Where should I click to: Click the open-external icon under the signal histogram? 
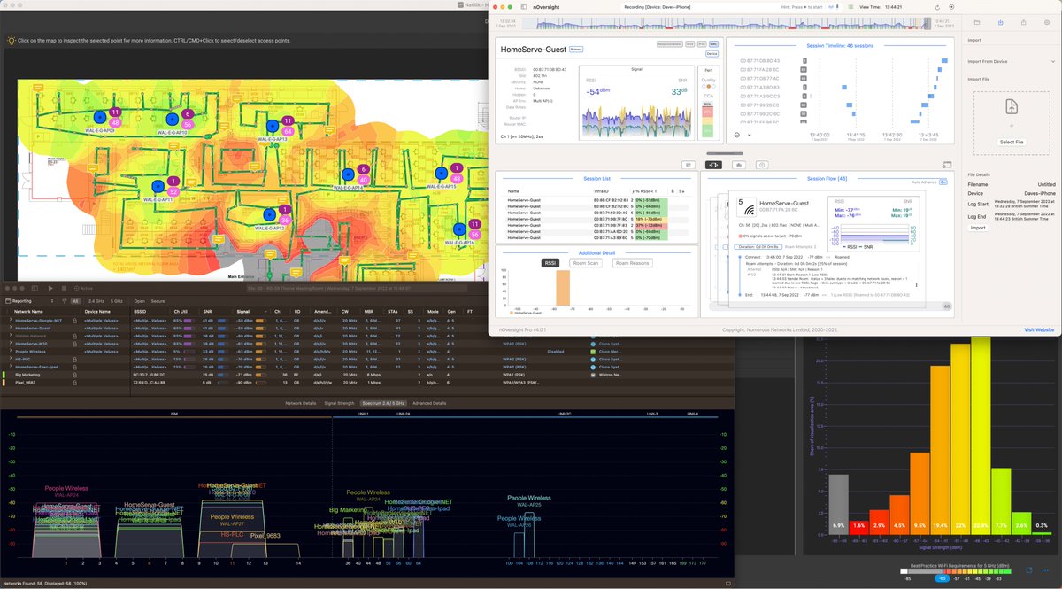click(1029, 570)
